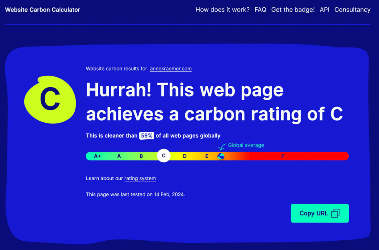Open the API navigation link

pos(324,10)
